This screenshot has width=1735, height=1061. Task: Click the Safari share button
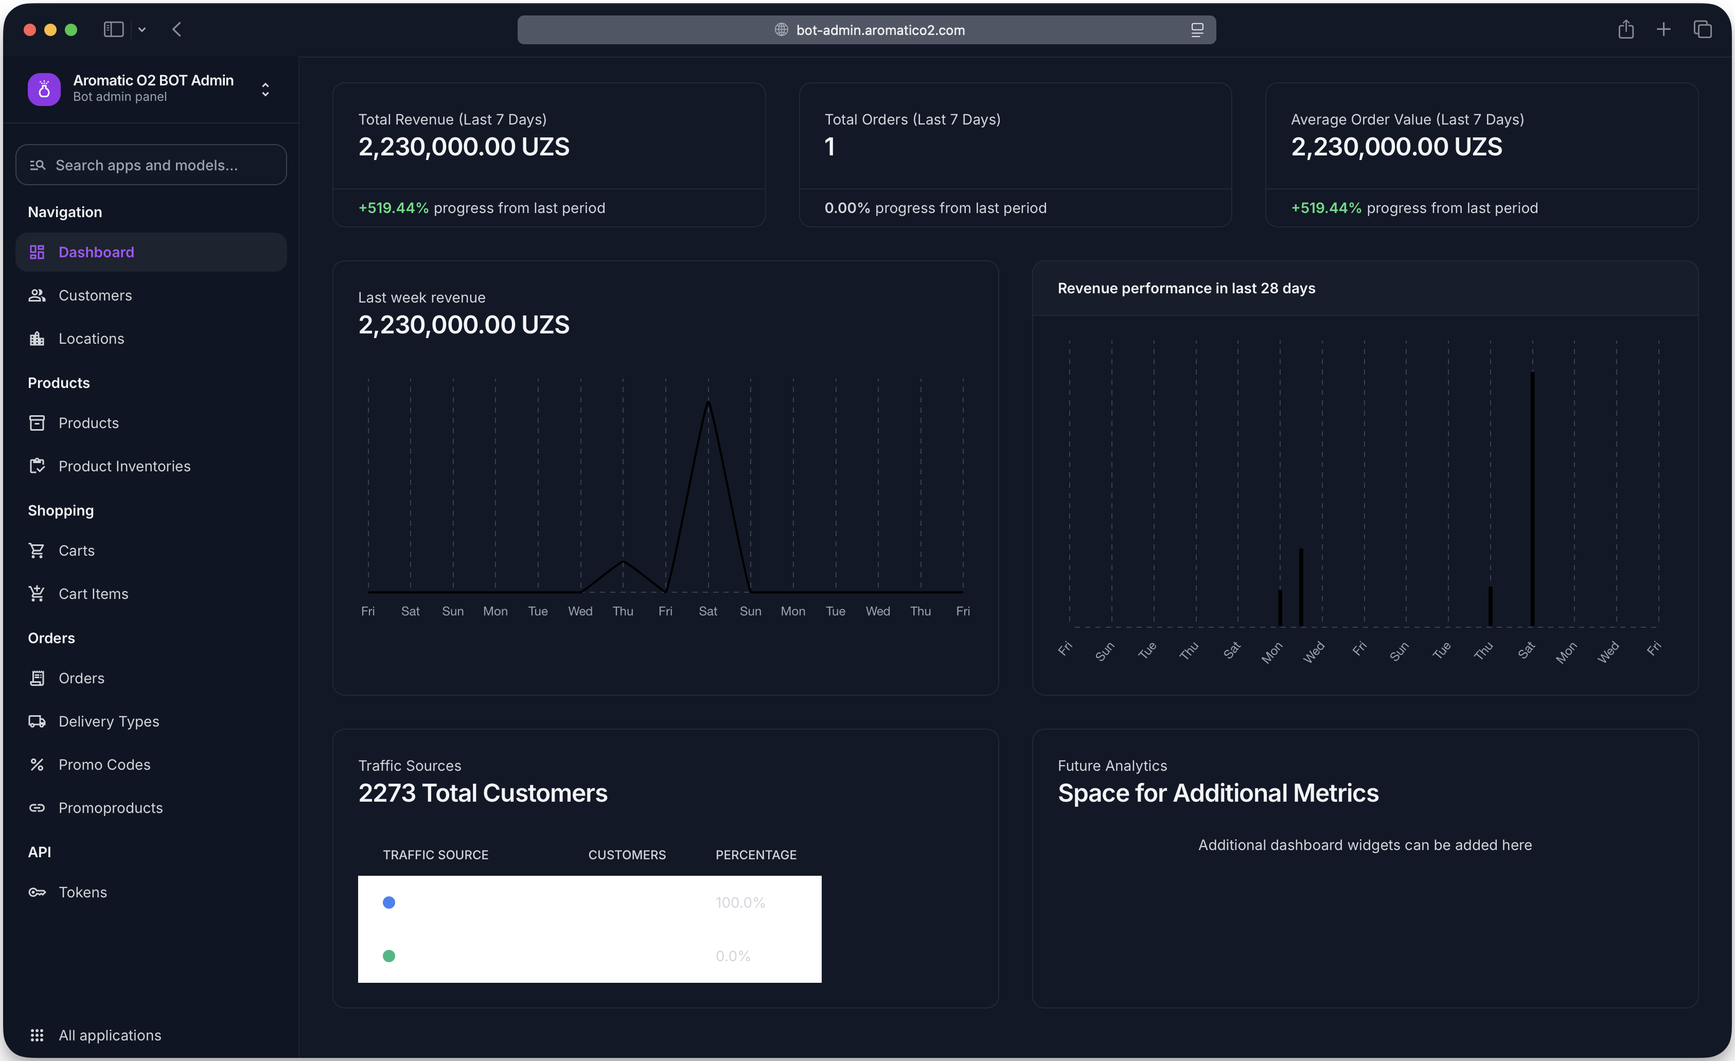click(1626, 29)
